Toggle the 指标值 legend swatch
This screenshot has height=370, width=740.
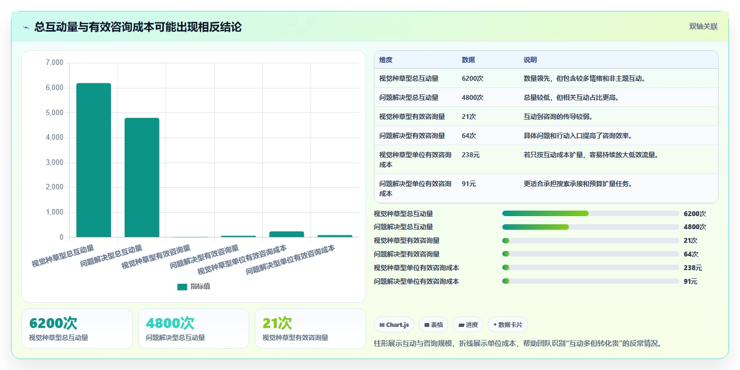tap(182, 287)
